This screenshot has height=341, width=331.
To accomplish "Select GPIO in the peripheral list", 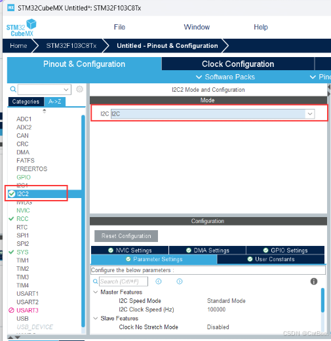I will tap(24, 177).
